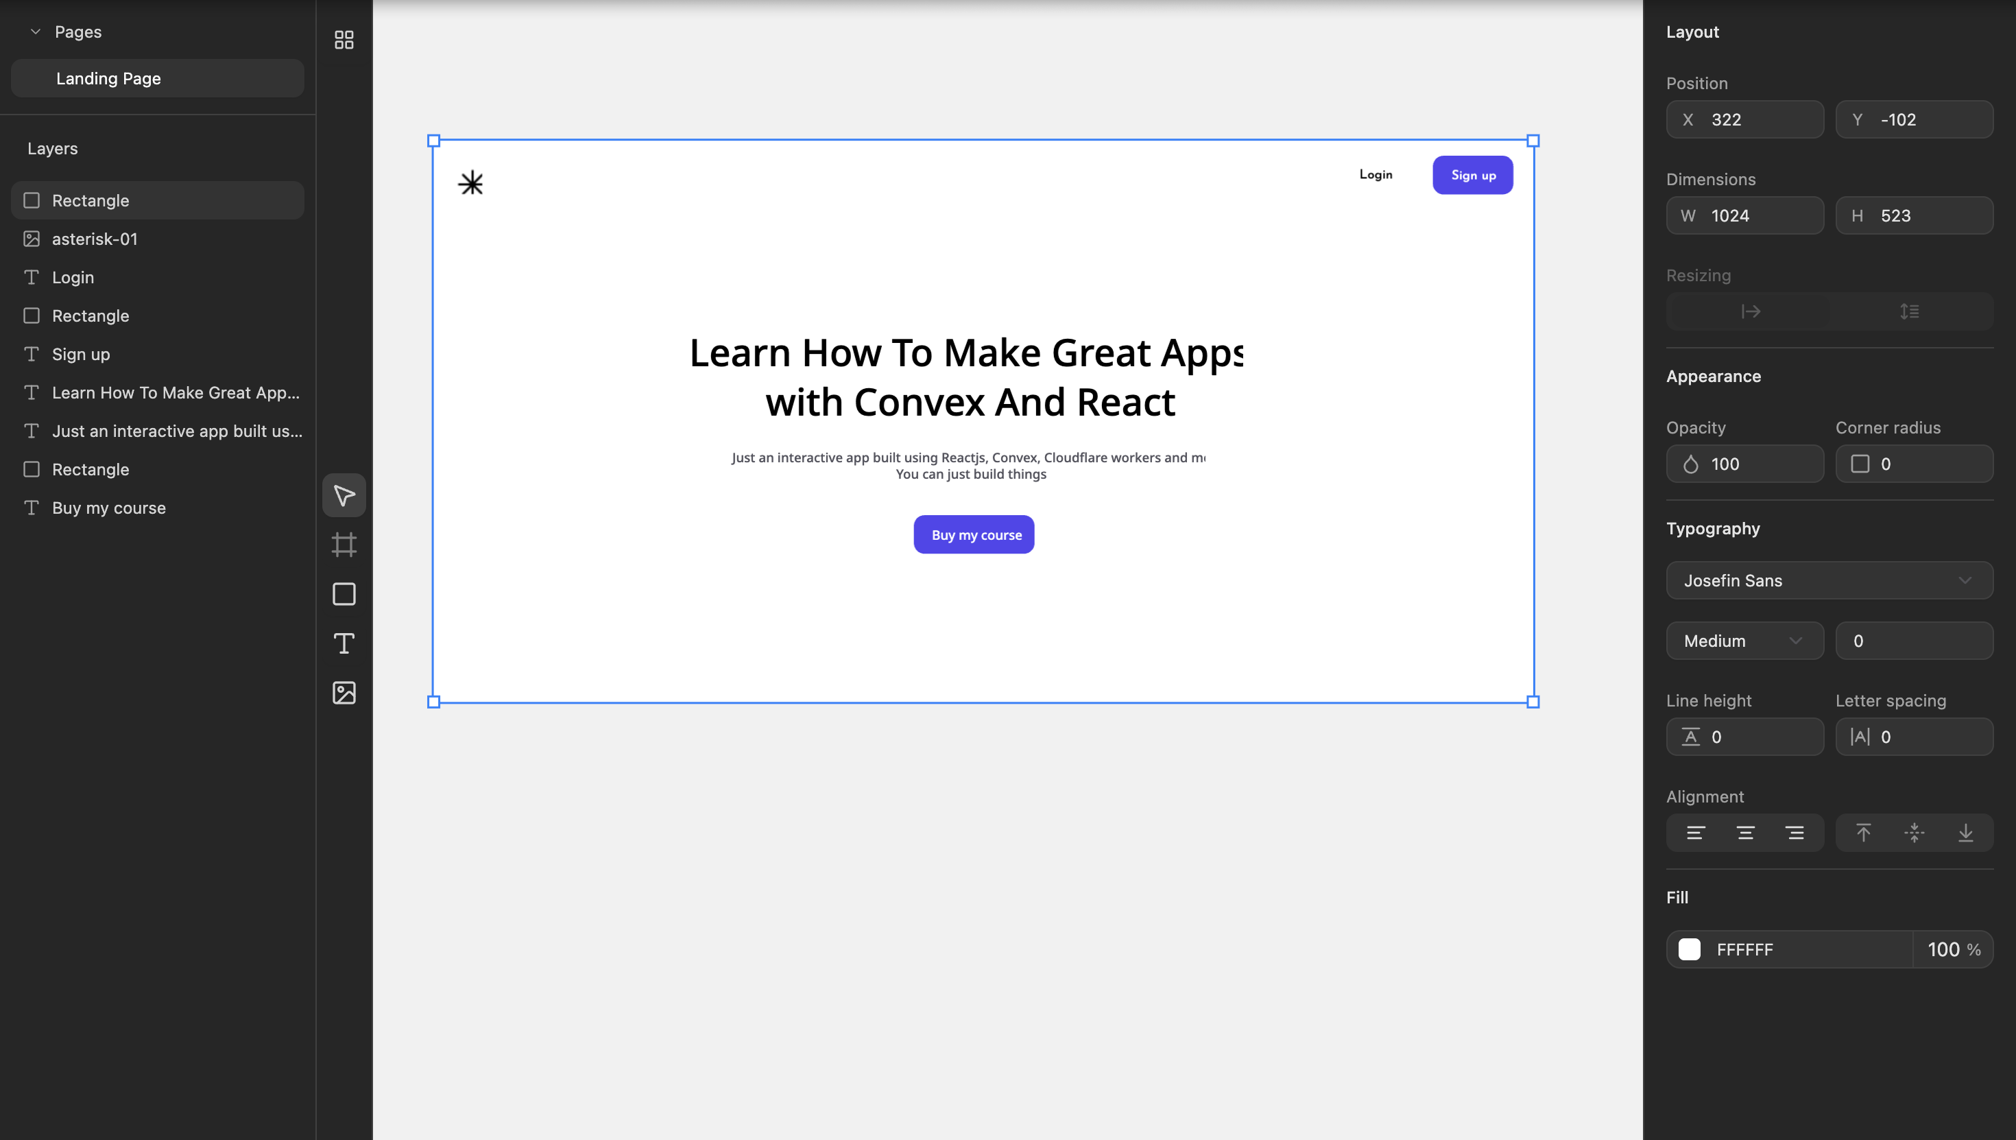The width and height of the screenshot is (2016, 1140).
Task: Align text to the right
Action: point(1795,833)
